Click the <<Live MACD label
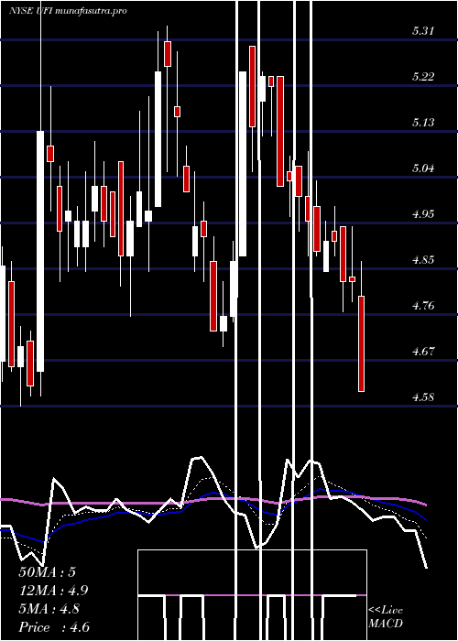The height and width of the screenshot is (641, 458). tap(386, 617)
